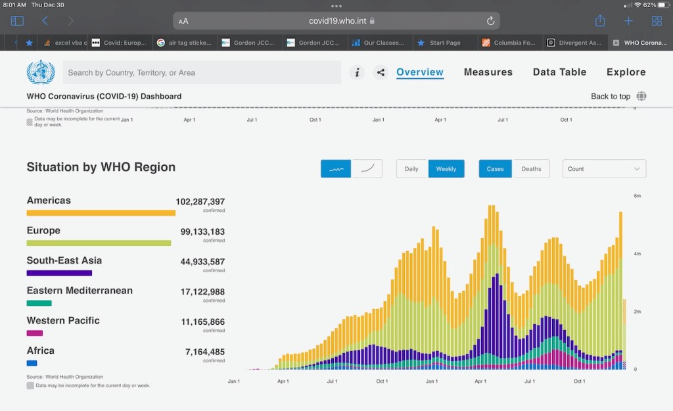Click the country search field

(202, 72)
